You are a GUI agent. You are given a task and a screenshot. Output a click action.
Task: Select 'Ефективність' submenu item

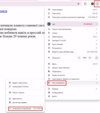click(25, 99)
